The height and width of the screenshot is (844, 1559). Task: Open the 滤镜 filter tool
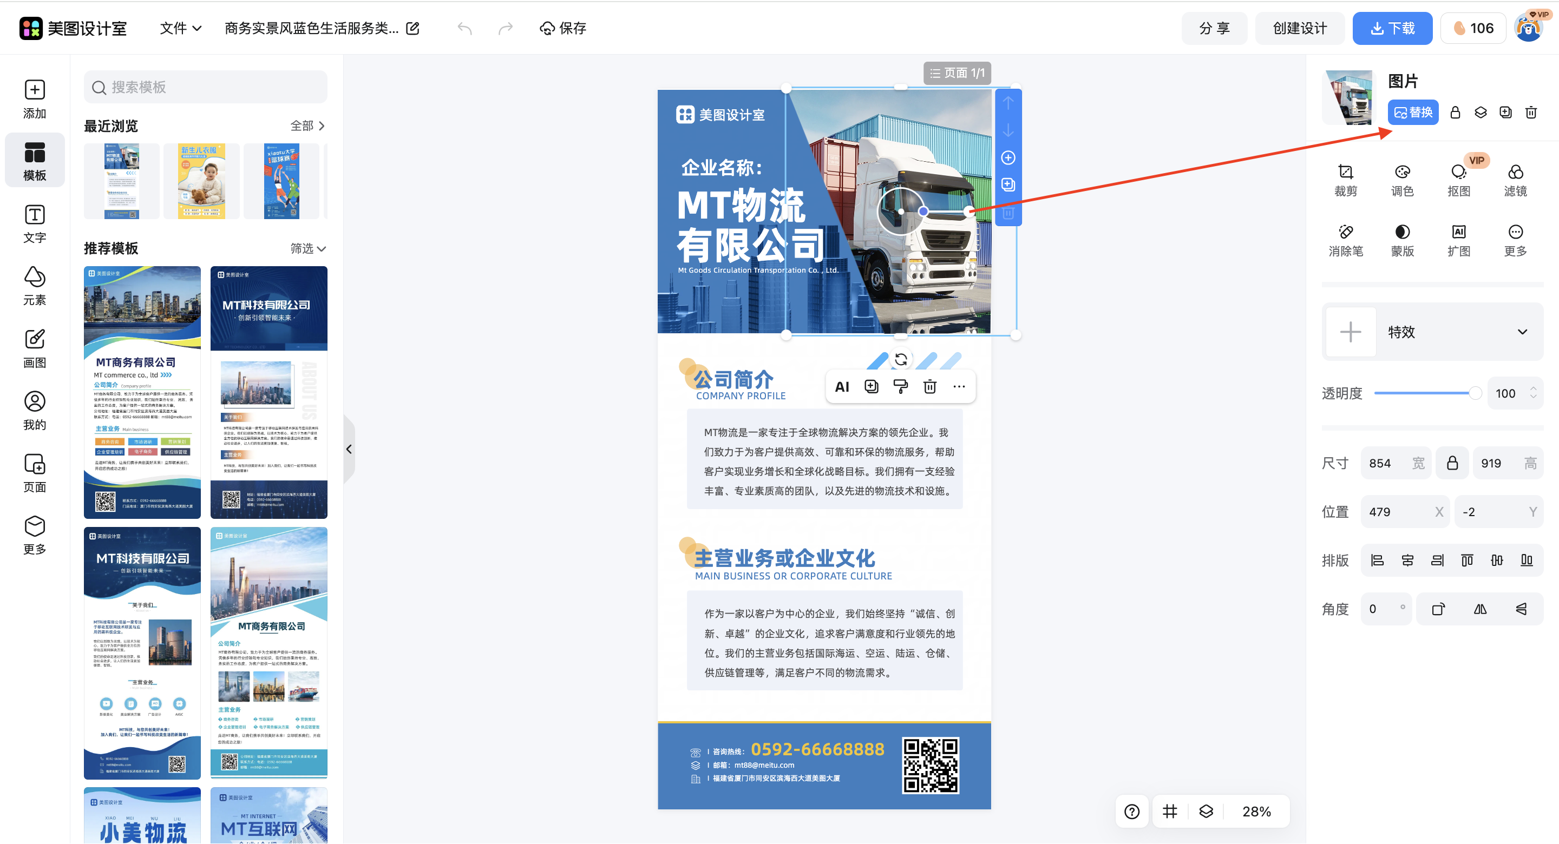tap(1516, 179)
